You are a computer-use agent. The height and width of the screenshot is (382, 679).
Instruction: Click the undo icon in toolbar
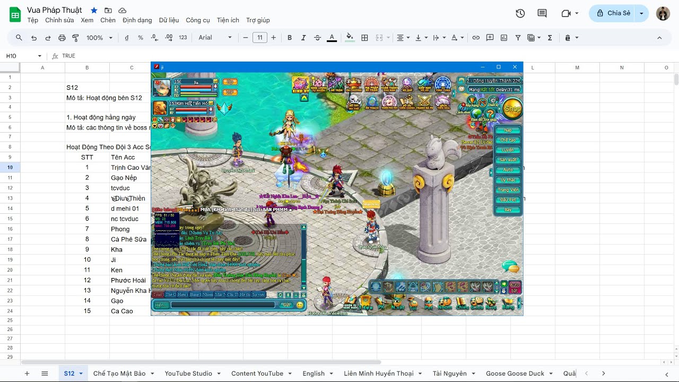[34, 38]
